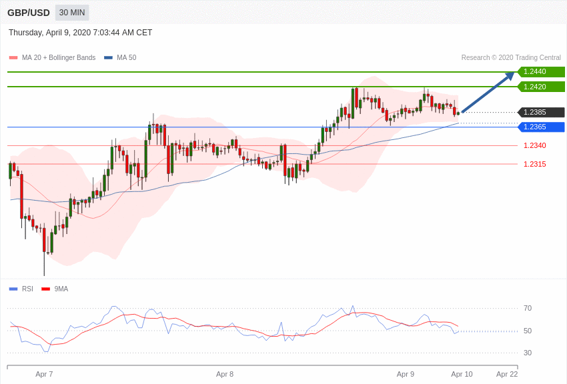Toggle the MA 50 legend entry
This screenshot has width=567, height=384.
[120, 57]
